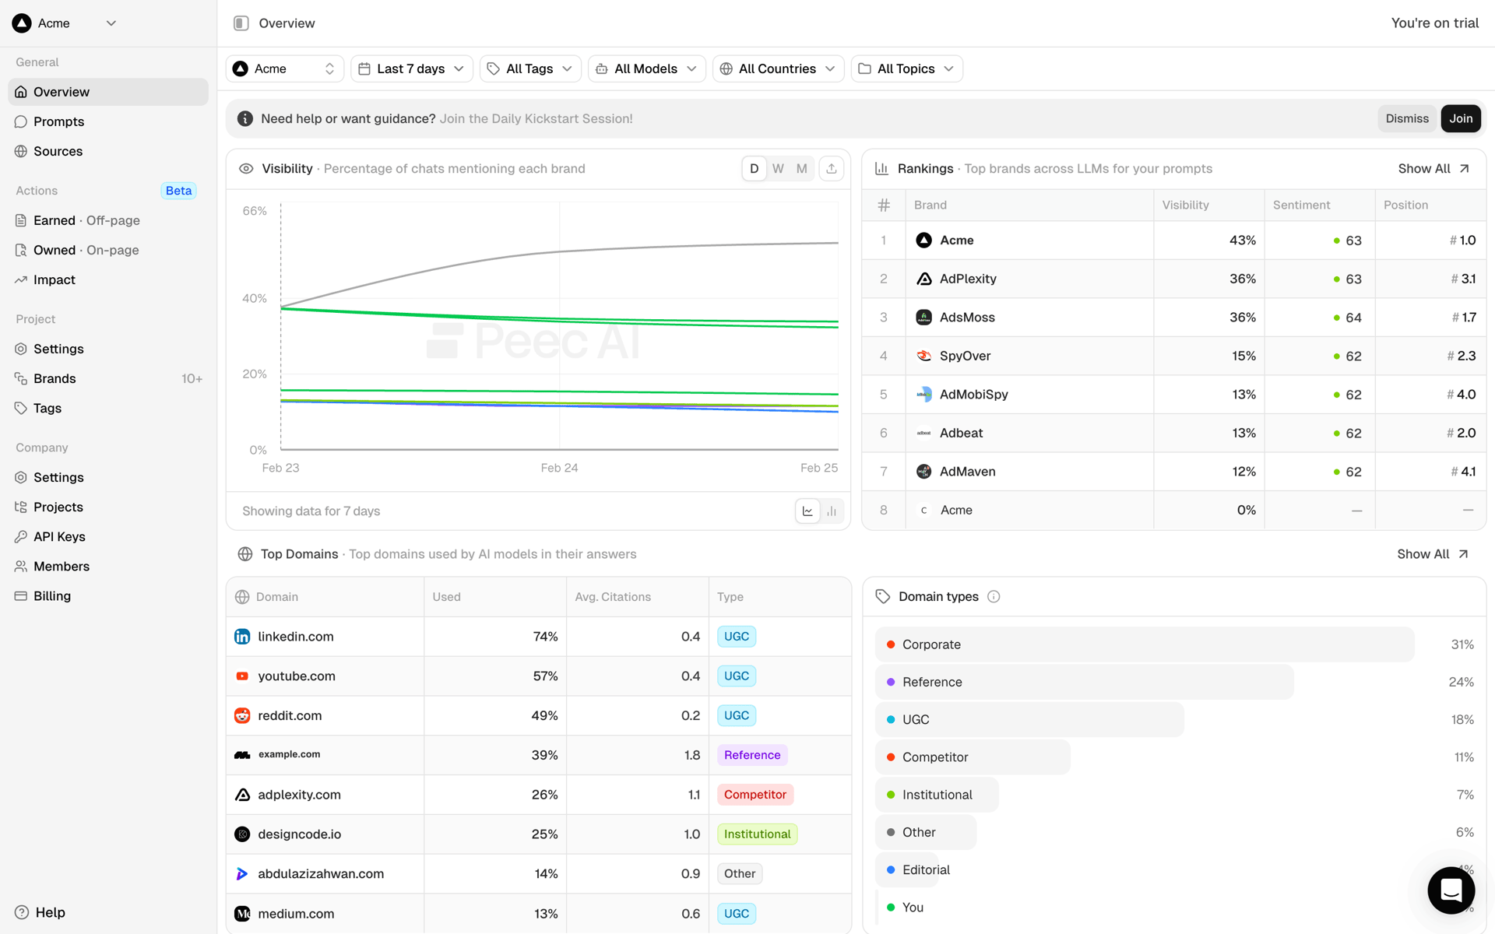Click the Corporate domain type bar
Viewport: 1495px width, 934px height.
point(1145,644)
